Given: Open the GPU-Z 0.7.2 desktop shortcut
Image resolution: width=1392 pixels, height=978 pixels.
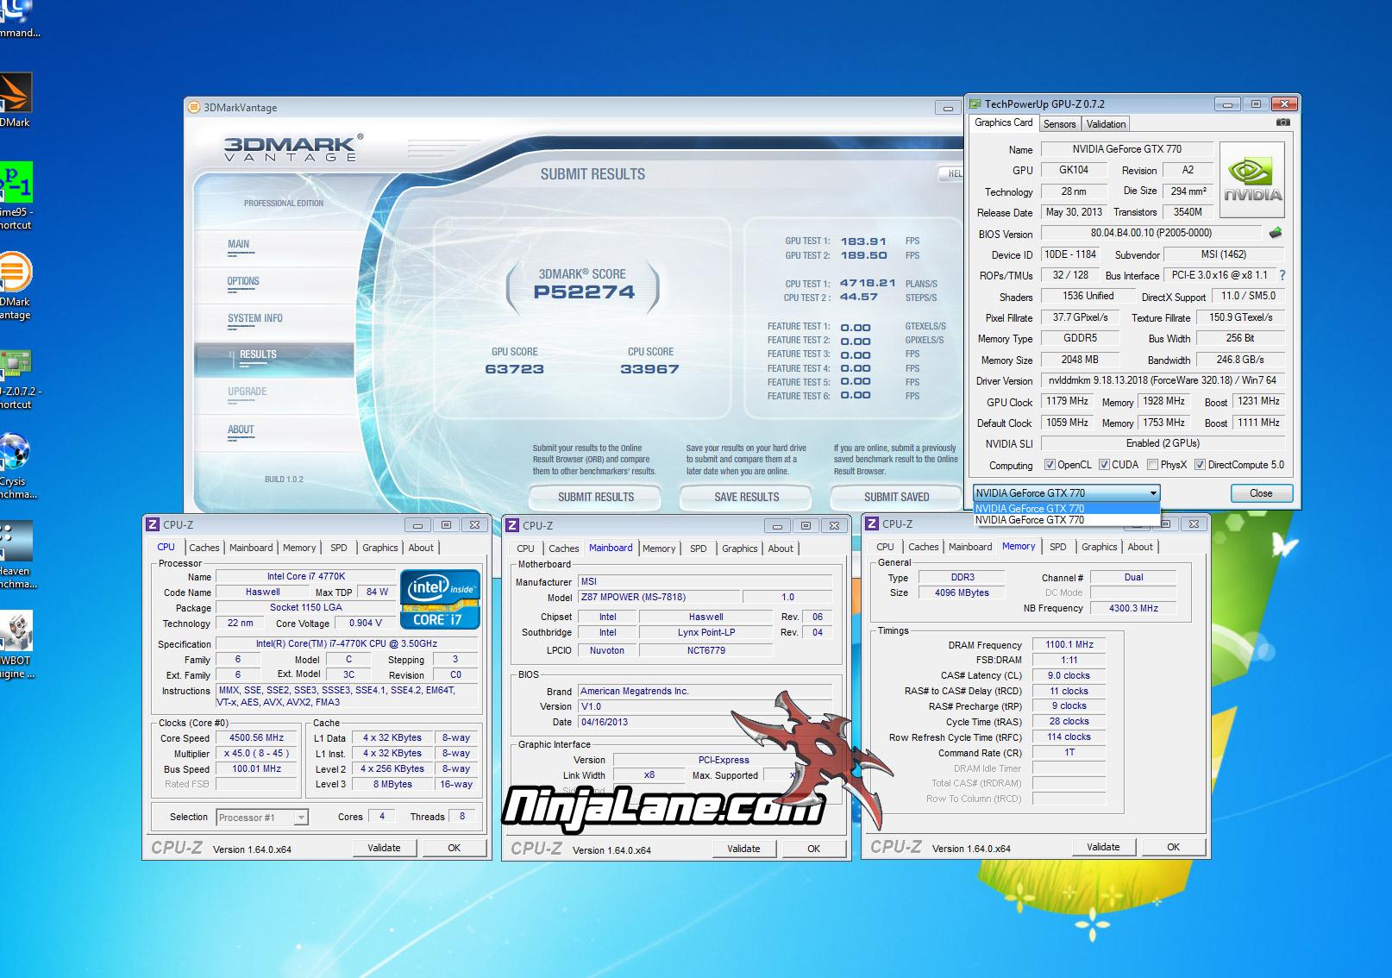Looking at the screenshot, I should coord(16,364).
